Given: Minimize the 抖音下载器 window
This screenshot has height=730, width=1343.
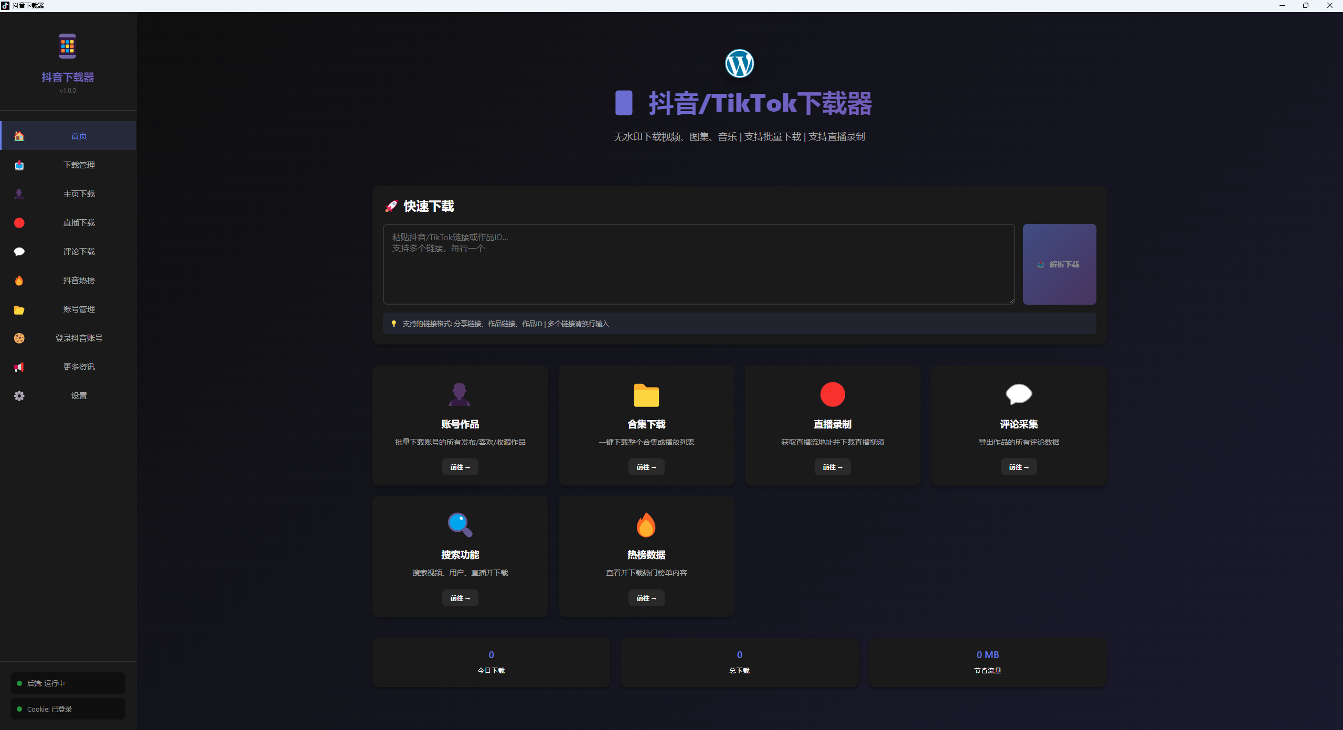Looking at the screenshot, I should coord(1282,5).
